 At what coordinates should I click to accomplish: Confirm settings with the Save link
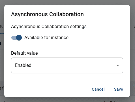click(119, 89)
